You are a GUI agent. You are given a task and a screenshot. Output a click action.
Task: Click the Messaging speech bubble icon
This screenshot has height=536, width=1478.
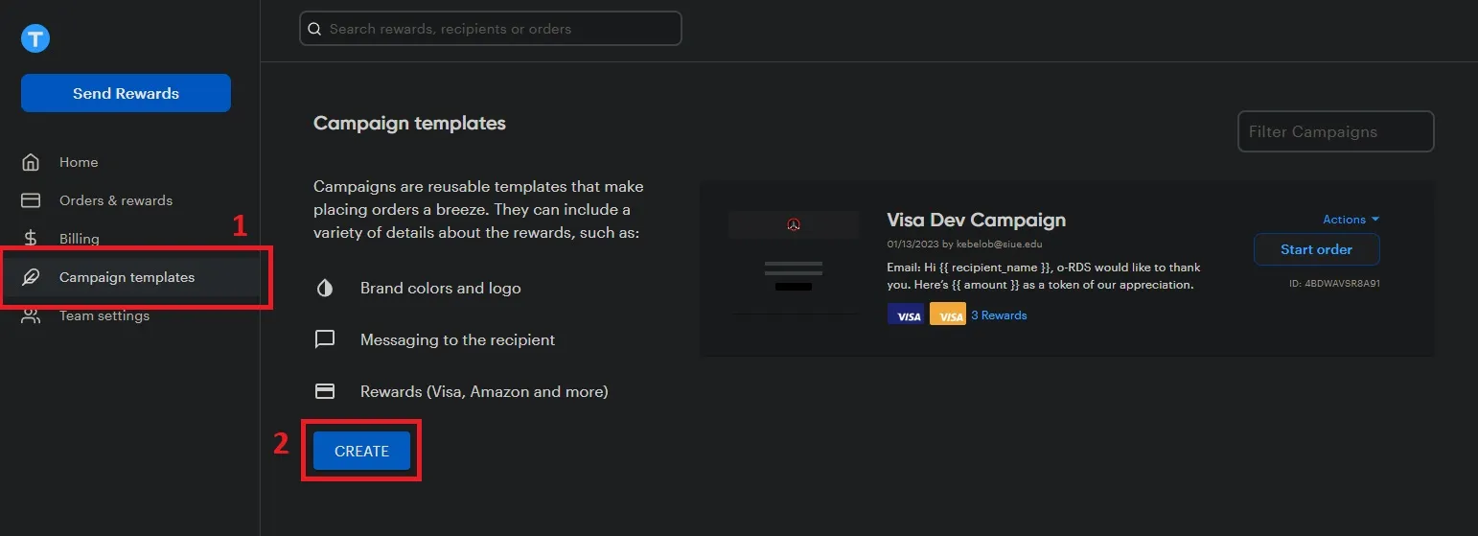325,339
